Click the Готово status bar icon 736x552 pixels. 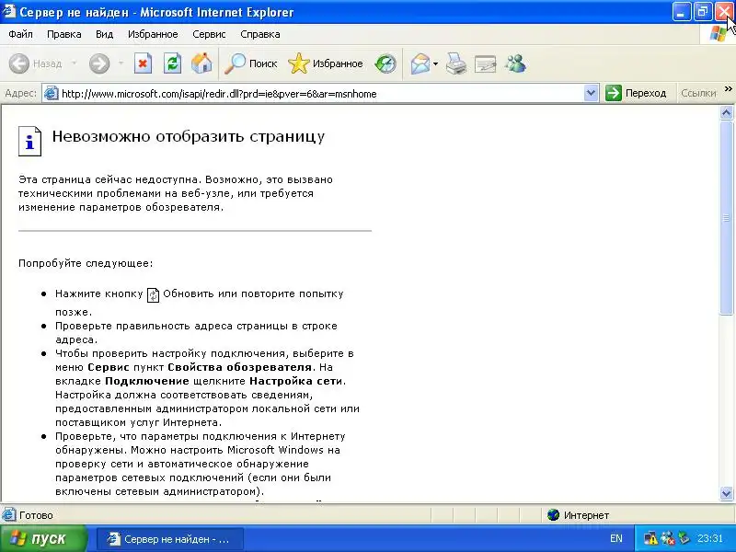click(8, 515)
